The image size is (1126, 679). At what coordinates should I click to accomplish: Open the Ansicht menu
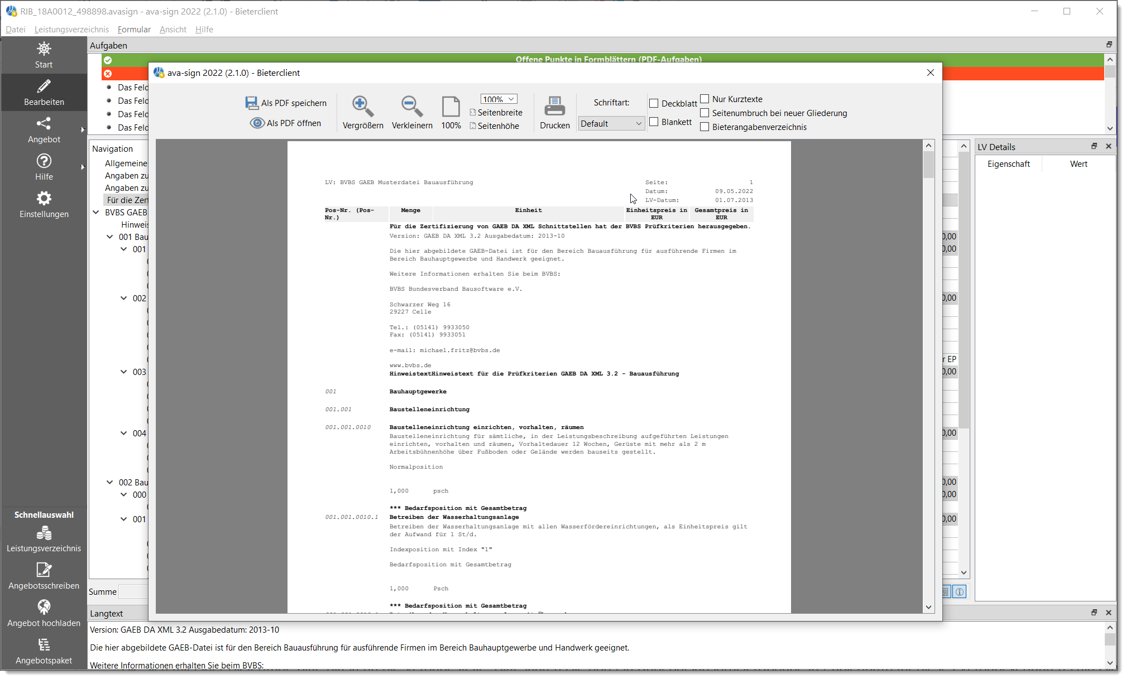coord(173,29)
